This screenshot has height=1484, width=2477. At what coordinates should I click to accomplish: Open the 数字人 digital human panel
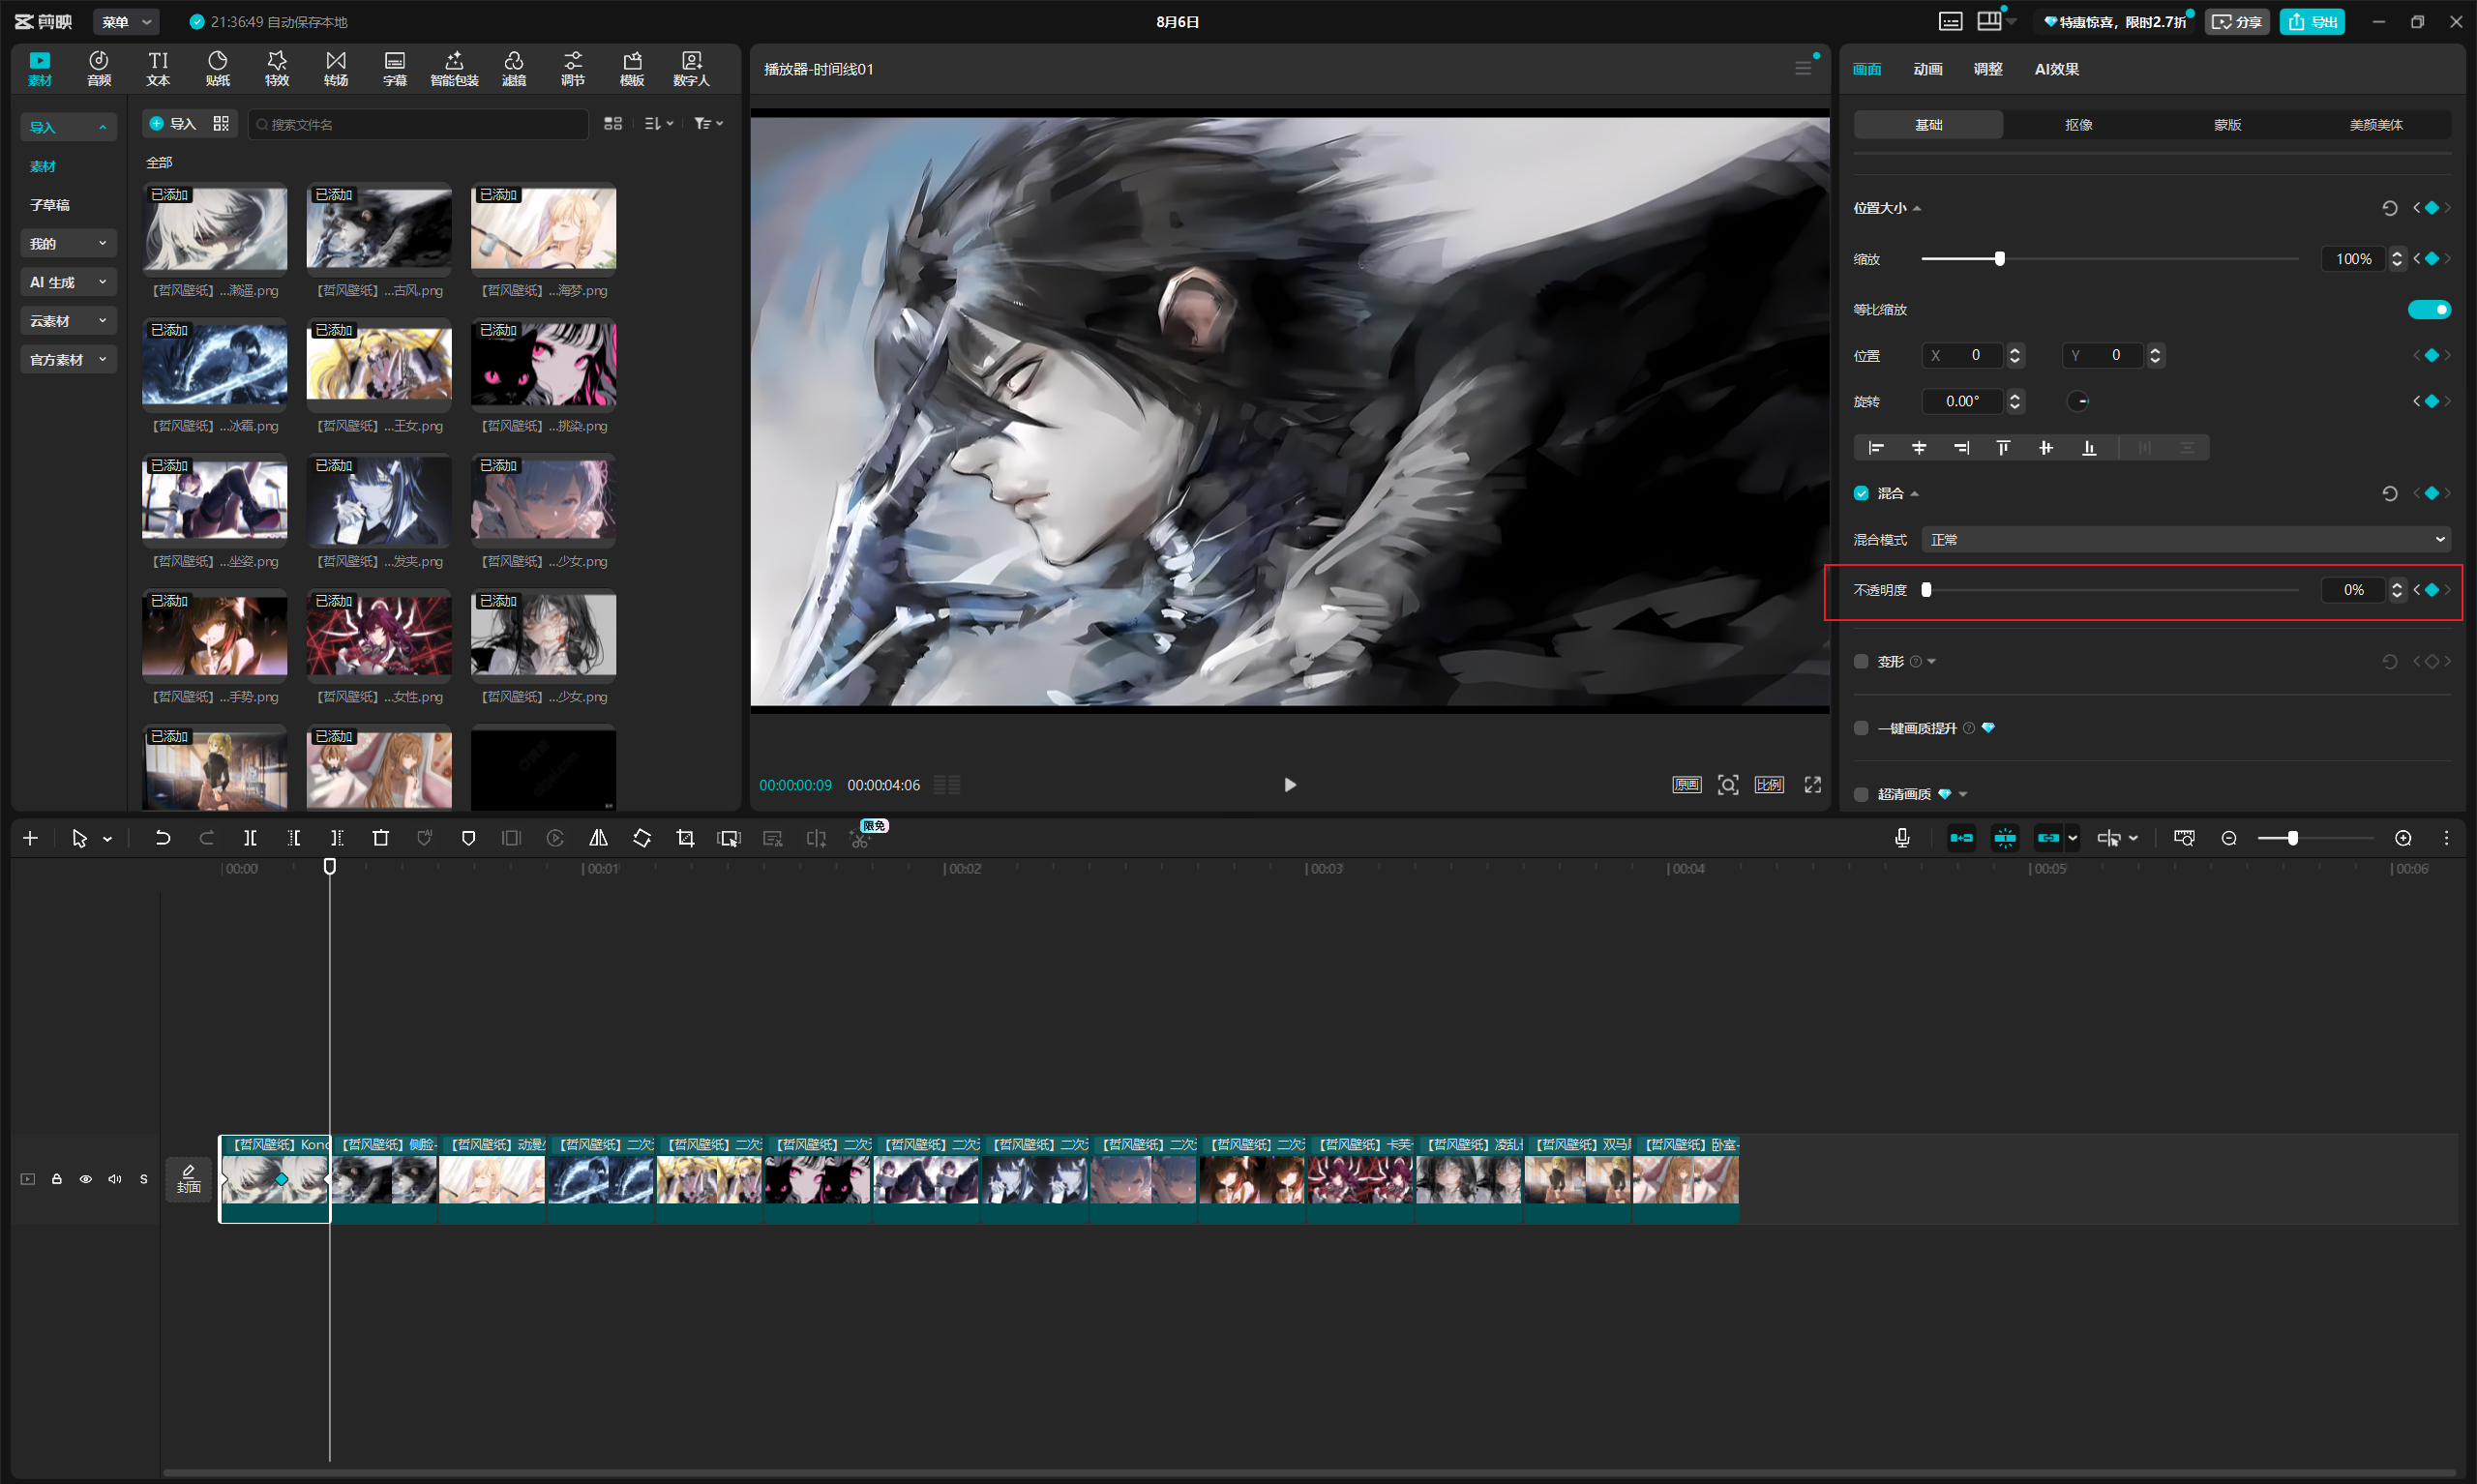point(691,68)
